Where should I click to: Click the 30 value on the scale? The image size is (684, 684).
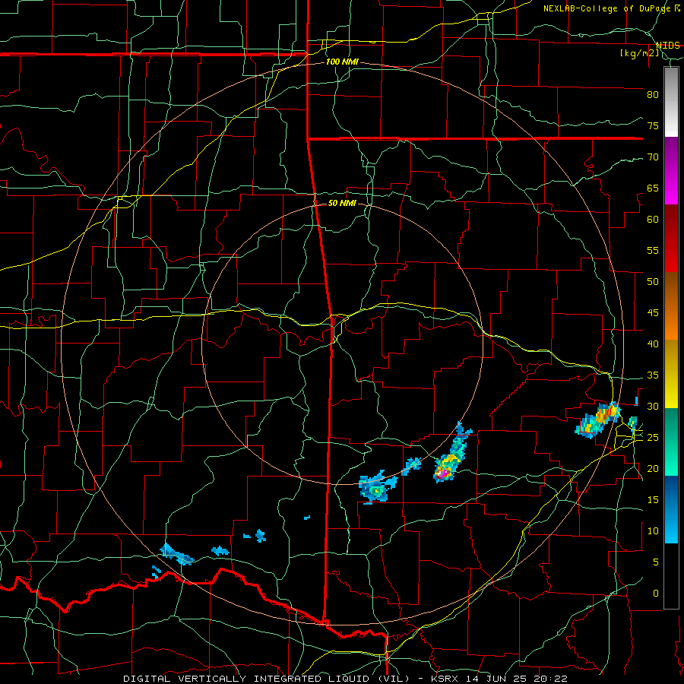click(653, 406)
